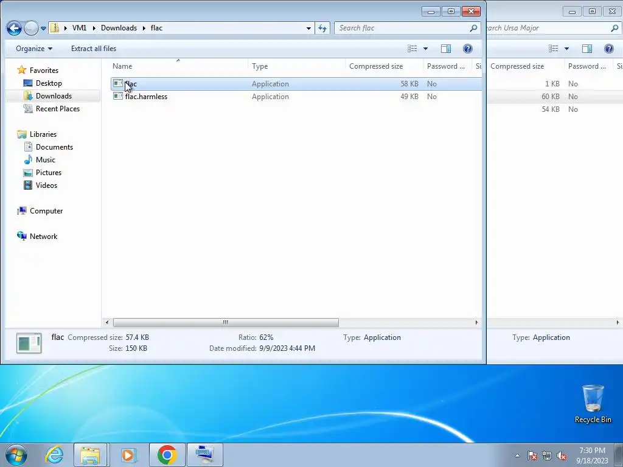Click the flac.harmless file icon
623x467 pixels.
tap(117, 96)
